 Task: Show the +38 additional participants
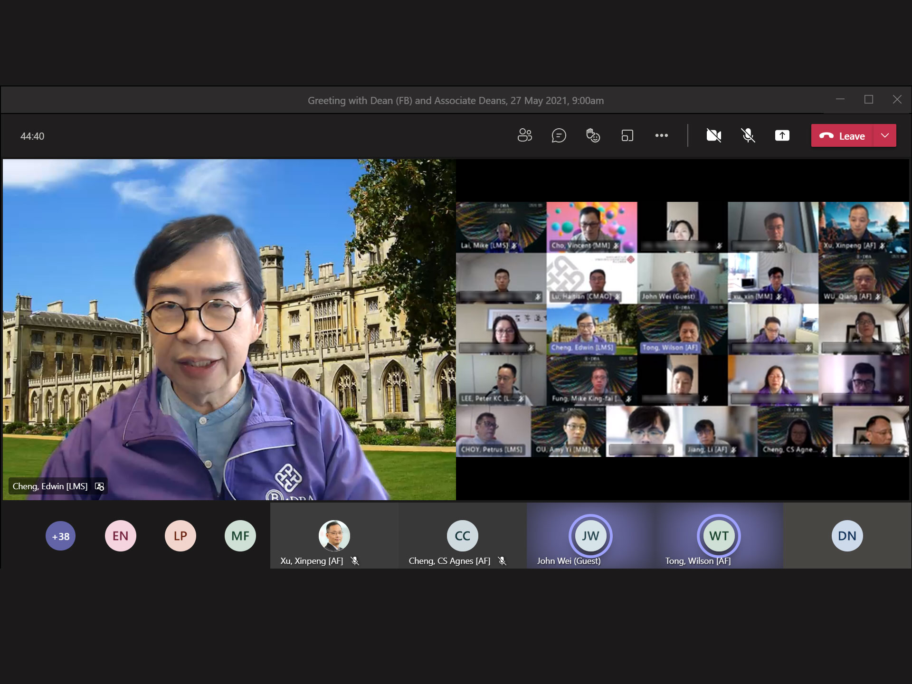[x=60, y=536]
